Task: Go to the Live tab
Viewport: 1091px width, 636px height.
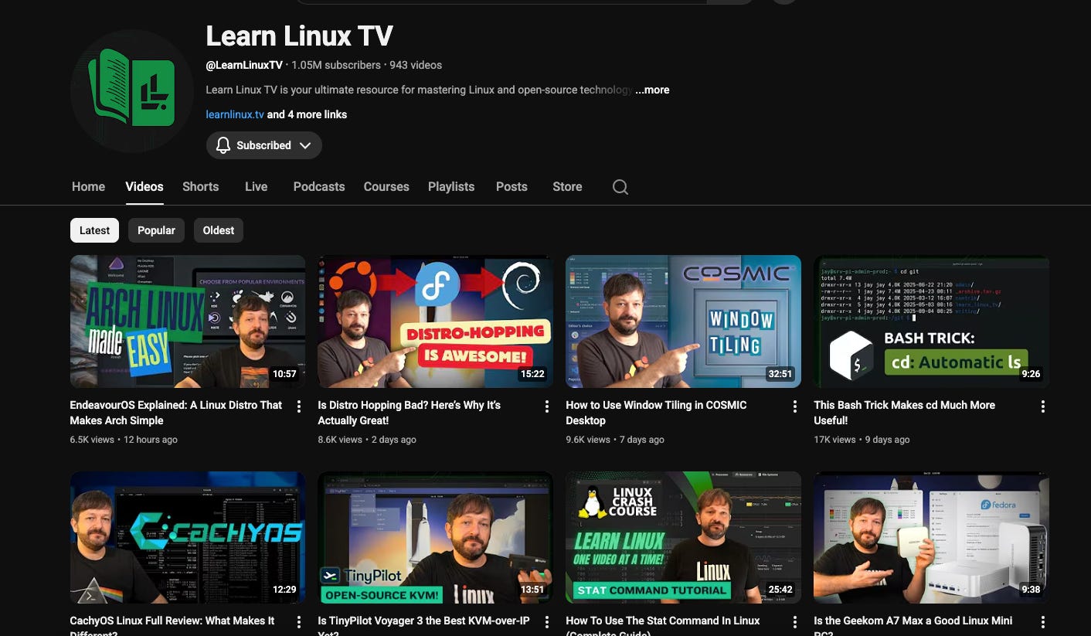Action: pyautogui.click(x=256, y=187)
